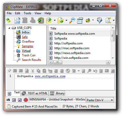
Task: Click the clipboard icon in the status bar
Action: [9, 106]
